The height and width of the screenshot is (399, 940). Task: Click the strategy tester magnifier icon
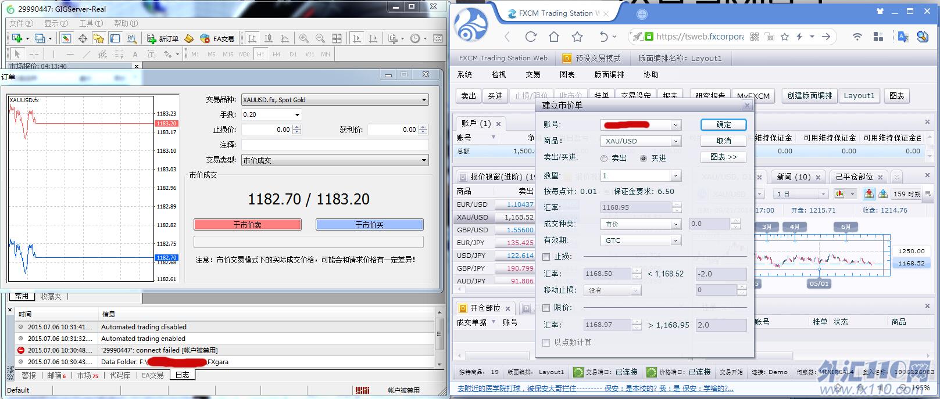(x=132, y=38)
